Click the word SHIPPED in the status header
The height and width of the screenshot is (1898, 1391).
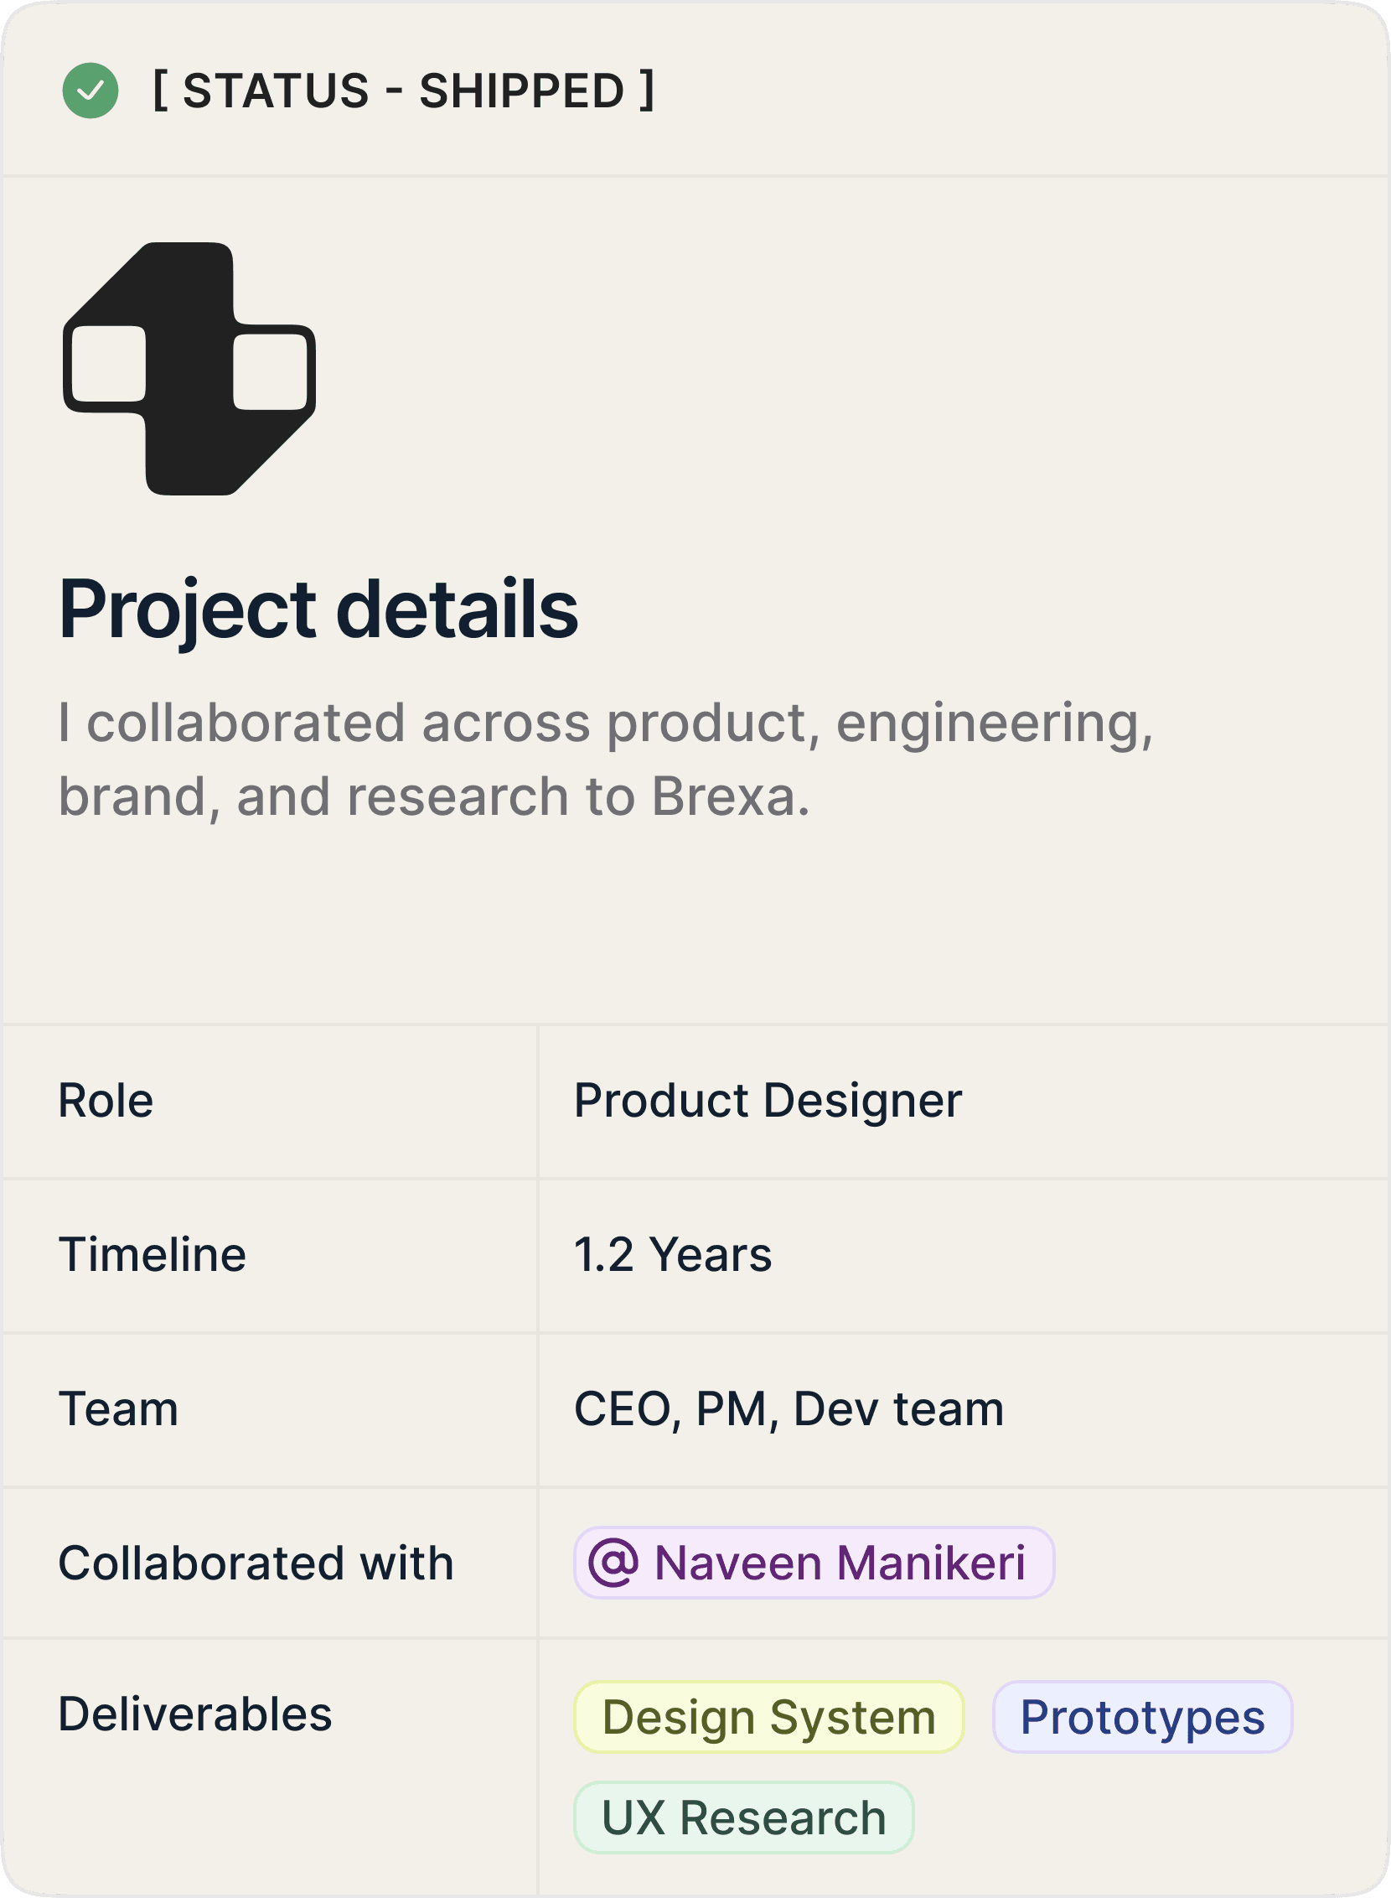coord(521,91)
